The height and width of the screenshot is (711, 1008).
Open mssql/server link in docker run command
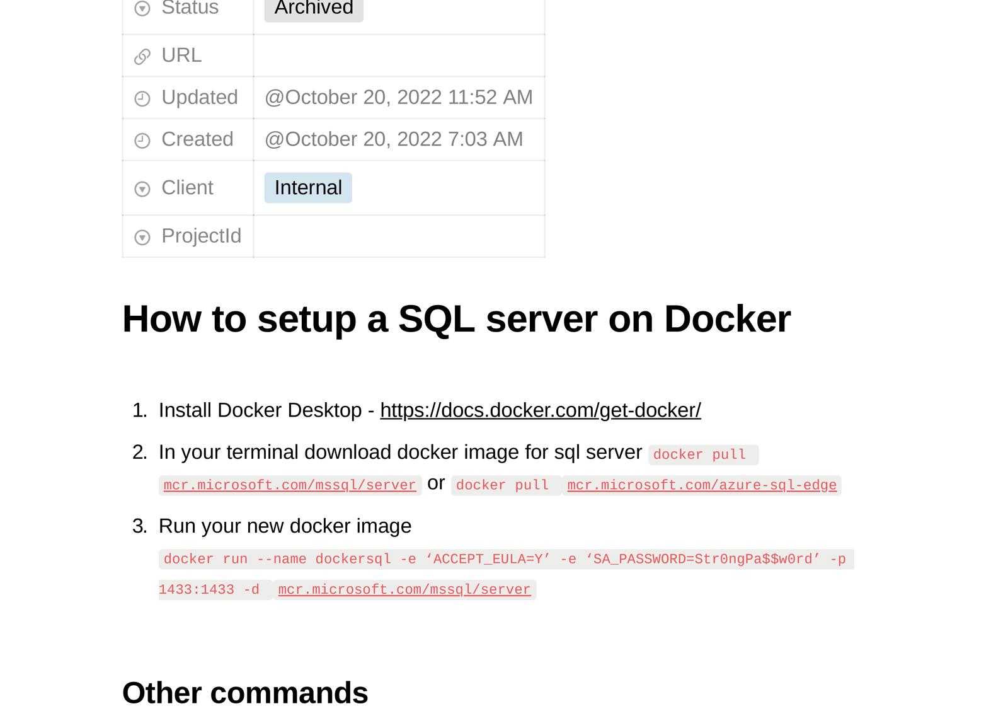(x=404, y=589)
